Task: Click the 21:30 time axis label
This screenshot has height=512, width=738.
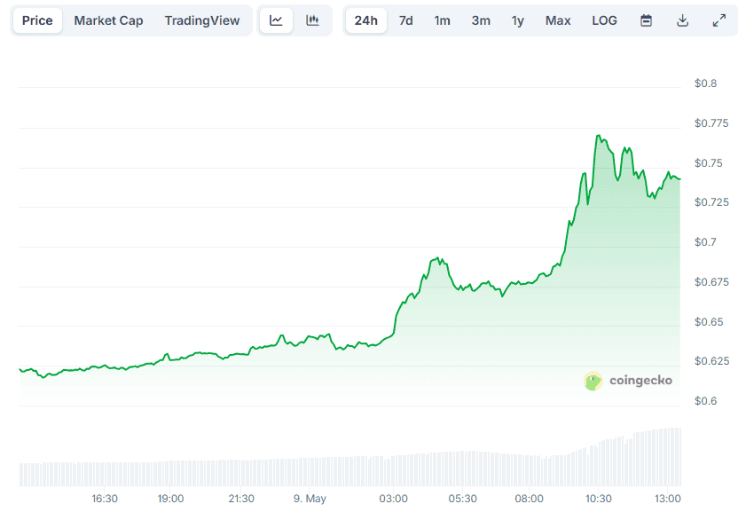Action: tap(241, 499)
